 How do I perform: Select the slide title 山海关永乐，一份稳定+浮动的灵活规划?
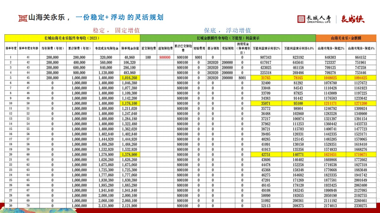(x=96, y=17)
